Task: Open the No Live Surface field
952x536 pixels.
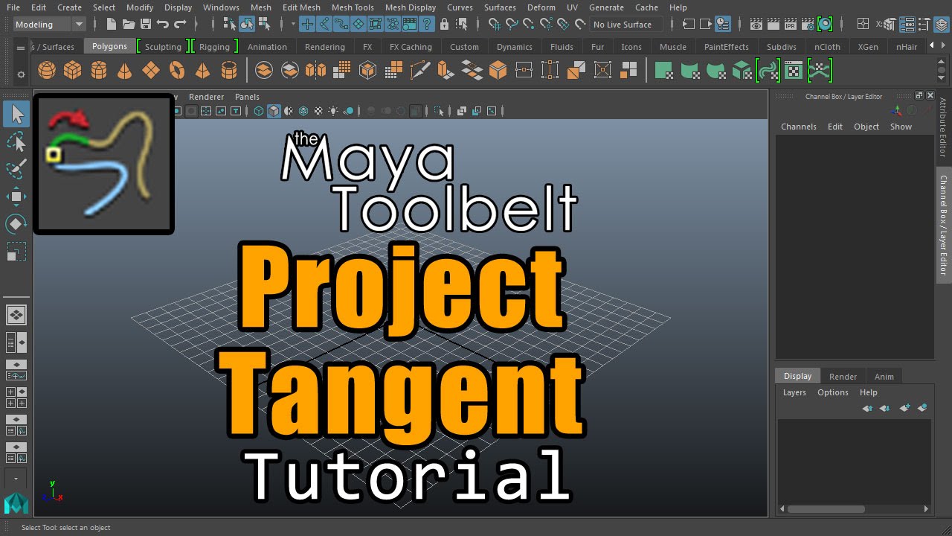Action: [x=626, y=25]
